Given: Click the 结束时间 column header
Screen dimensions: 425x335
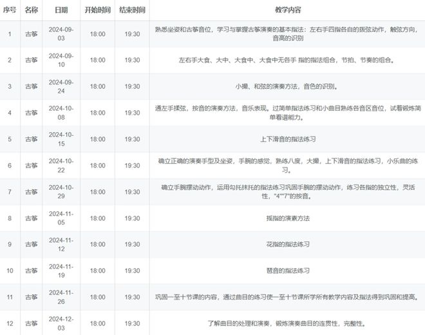Looking at the screenshot, I should point(132,11).
